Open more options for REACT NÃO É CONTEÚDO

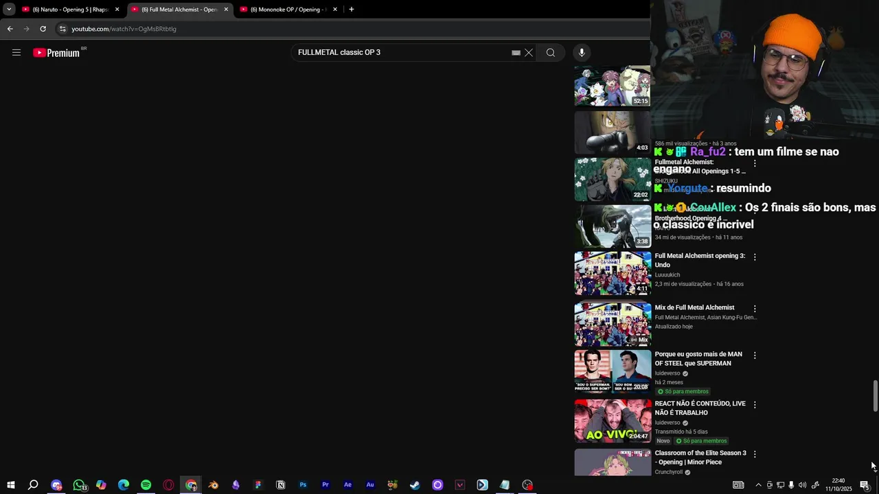(755, 405)
